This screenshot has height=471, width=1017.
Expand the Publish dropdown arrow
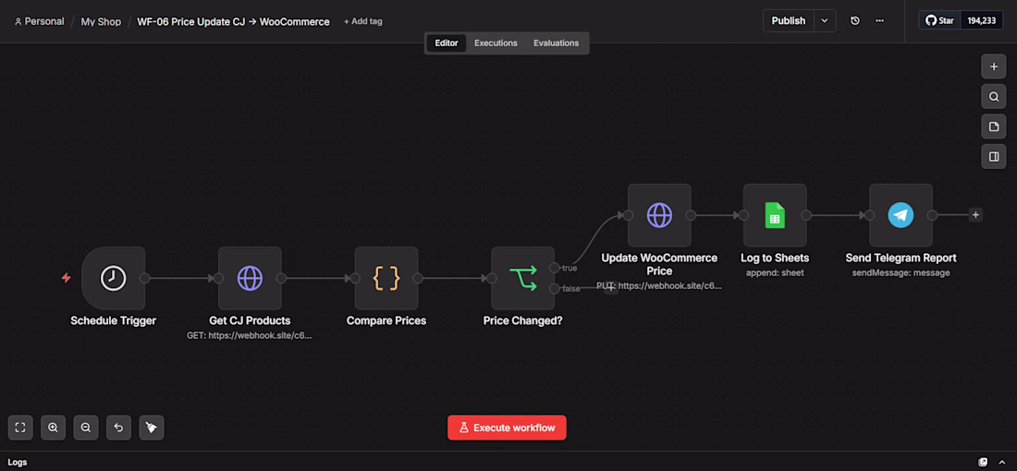825,20
